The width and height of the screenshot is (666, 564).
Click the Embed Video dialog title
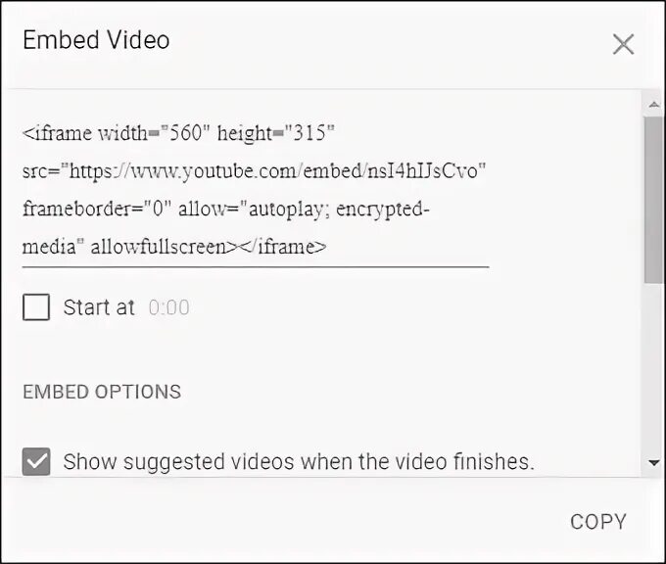coord(96,40)
